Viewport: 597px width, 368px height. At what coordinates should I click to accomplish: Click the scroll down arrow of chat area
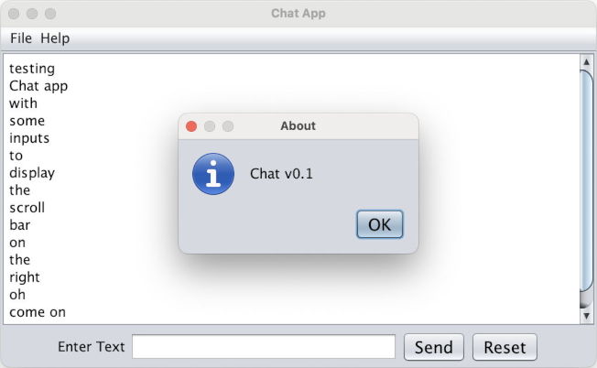[x=586, y=316]
